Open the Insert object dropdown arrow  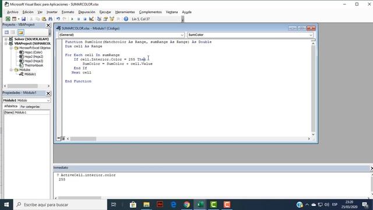[x=19, y=19]
